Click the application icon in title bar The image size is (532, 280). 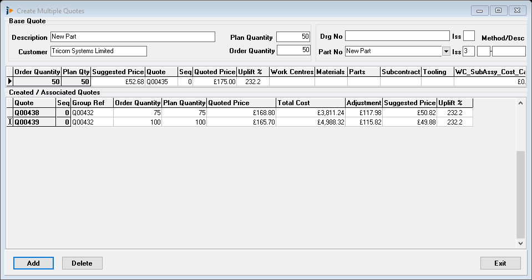pyautogui.click(x=9, y=11)
